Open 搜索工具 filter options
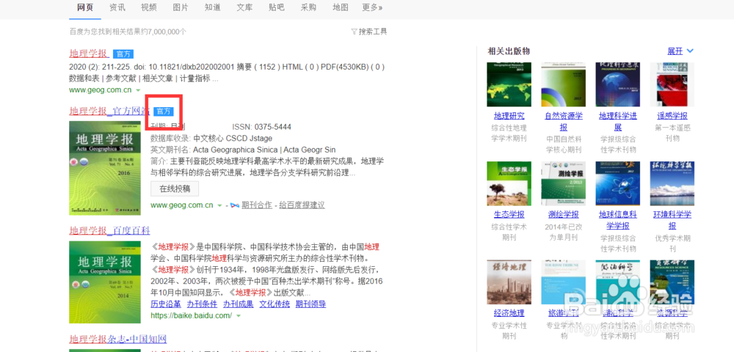This screenshot has height=352, width=734. [x=369, y=32]
